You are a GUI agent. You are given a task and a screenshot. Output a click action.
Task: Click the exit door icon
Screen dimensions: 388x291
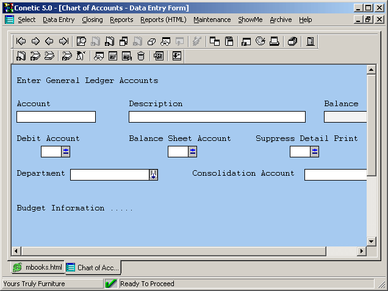[311, 41]
